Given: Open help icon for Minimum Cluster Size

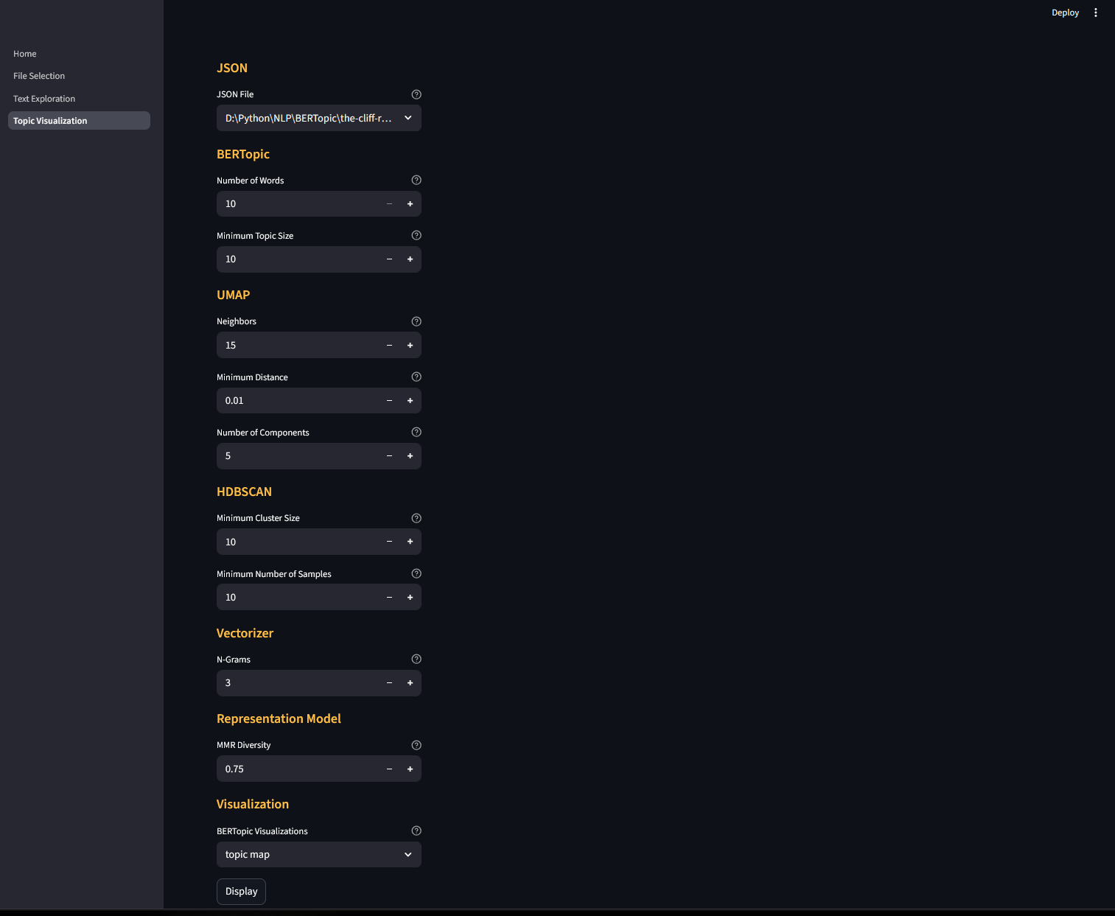Looking at the screenshot, I should coord(416,518).
